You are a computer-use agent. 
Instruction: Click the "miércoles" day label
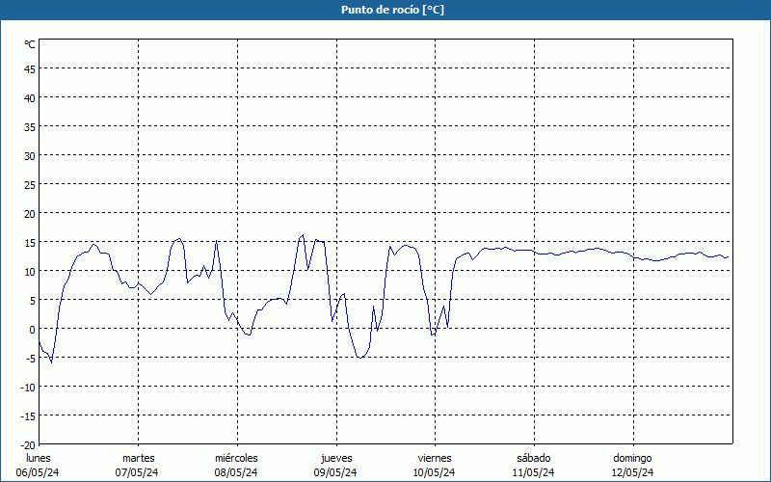point(236,458)
